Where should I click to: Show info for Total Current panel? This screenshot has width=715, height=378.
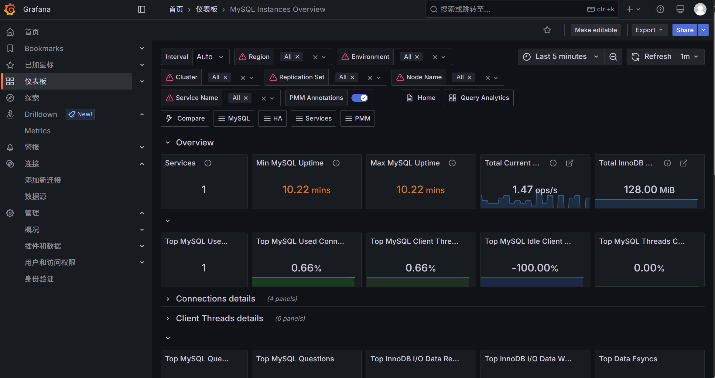pyautogui.click(x=553, y=163)
